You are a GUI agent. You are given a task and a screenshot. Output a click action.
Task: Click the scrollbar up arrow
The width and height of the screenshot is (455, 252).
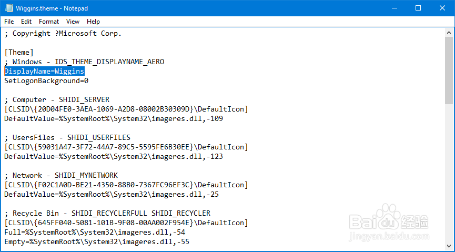449,33
